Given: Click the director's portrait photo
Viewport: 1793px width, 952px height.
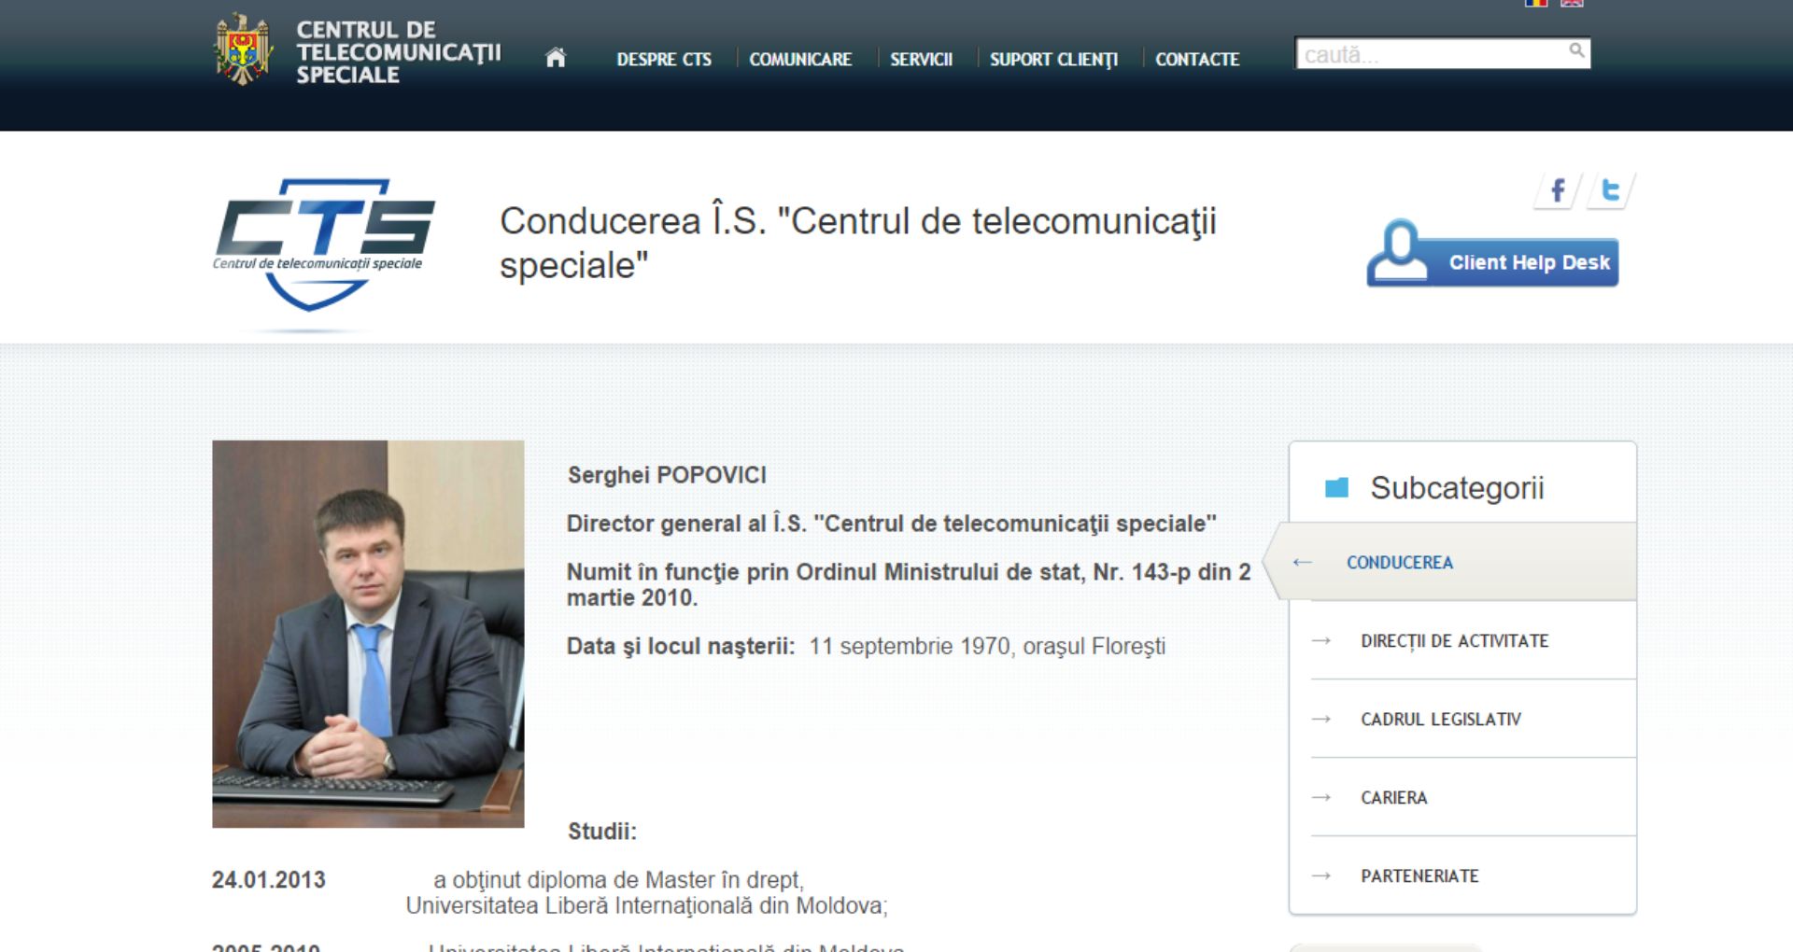Looking at the screenshot, I should [x=368, y=634].
